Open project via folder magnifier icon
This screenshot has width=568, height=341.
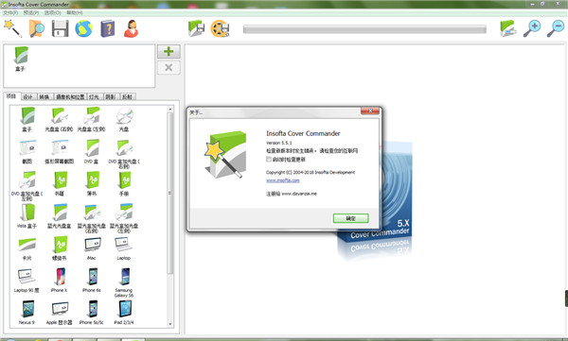coord(37,28)
